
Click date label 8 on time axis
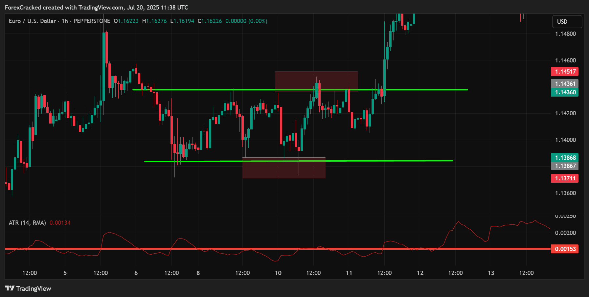198,273
